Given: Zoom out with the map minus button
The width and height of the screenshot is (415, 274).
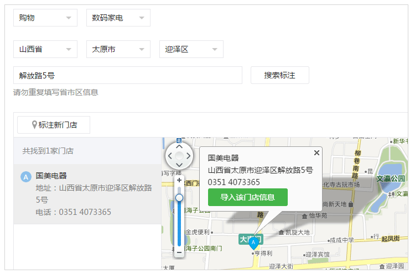Looking at the screenshot, I should tap(179, 252).
